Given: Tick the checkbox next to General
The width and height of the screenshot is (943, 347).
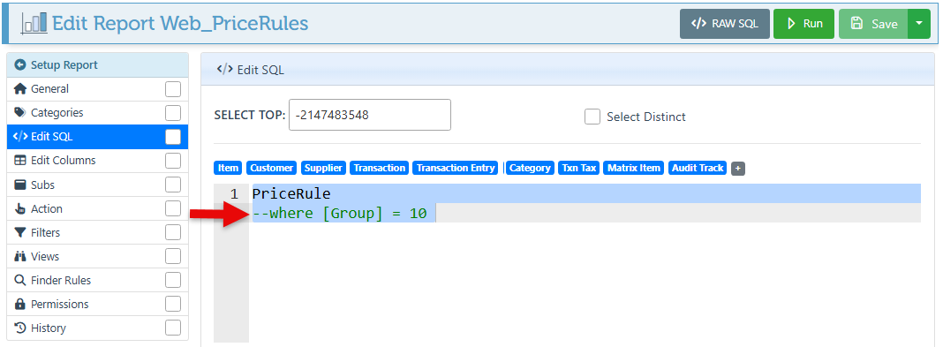Looking at the screenshot, I should click(172, 89).
